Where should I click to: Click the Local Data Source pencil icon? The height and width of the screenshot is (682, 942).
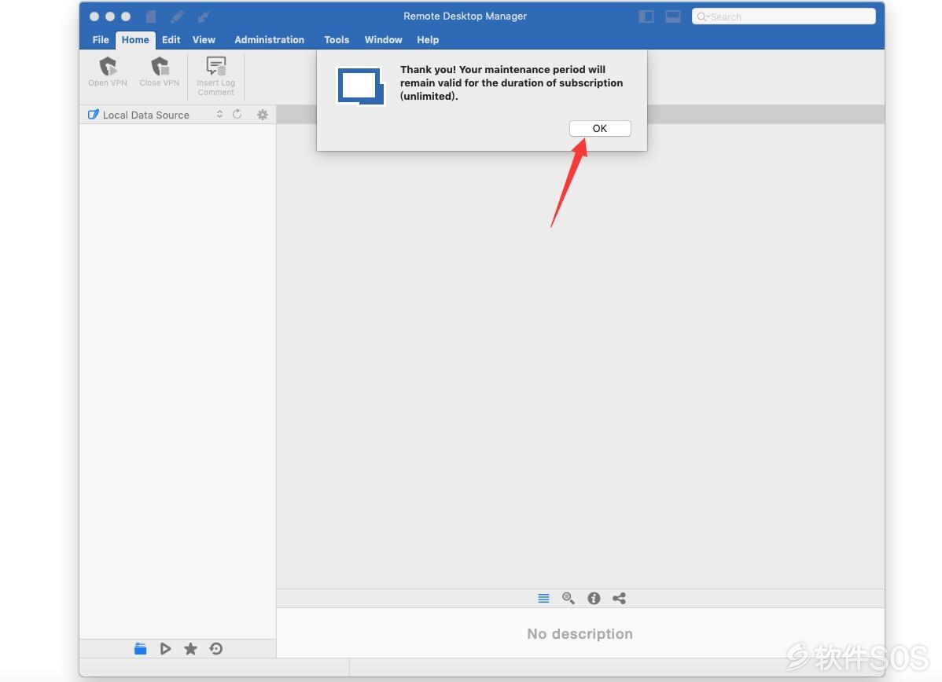tap(93, 114)
